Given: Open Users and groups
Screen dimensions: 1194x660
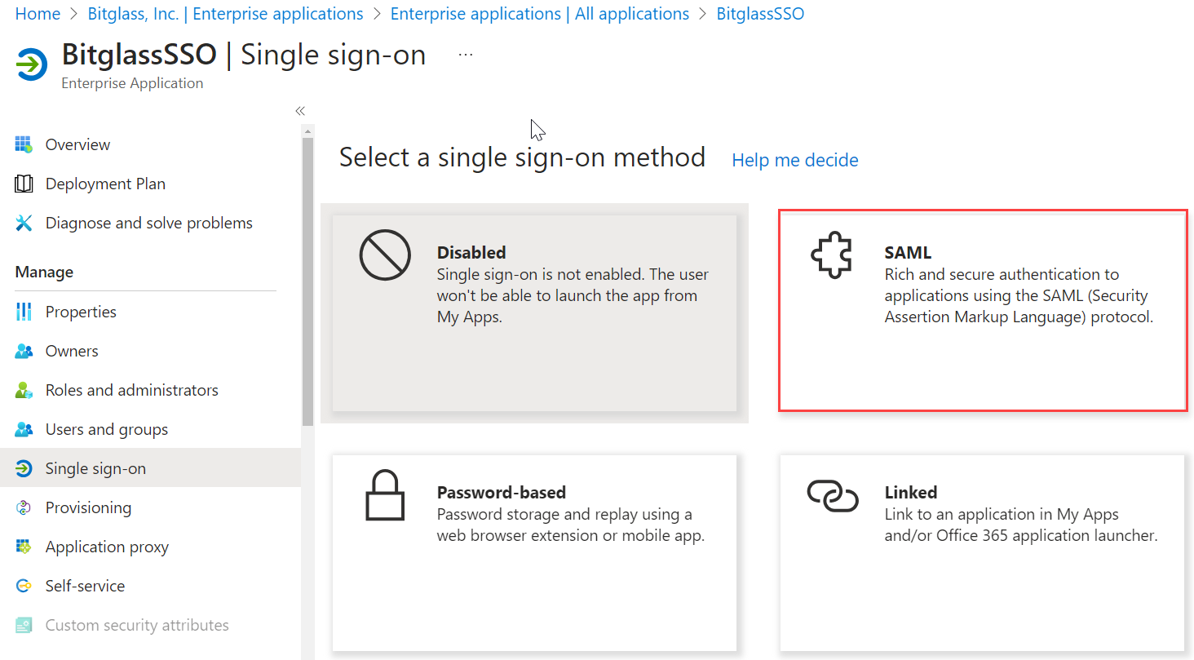Looking at the screenshot, I should pyautogui.click(x=107, y=428).
